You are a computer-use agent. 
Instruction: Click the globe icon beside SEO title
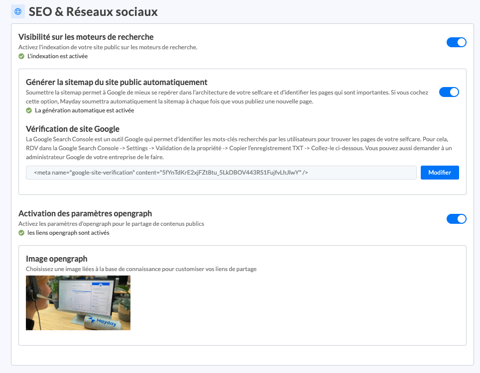[18, 11]
